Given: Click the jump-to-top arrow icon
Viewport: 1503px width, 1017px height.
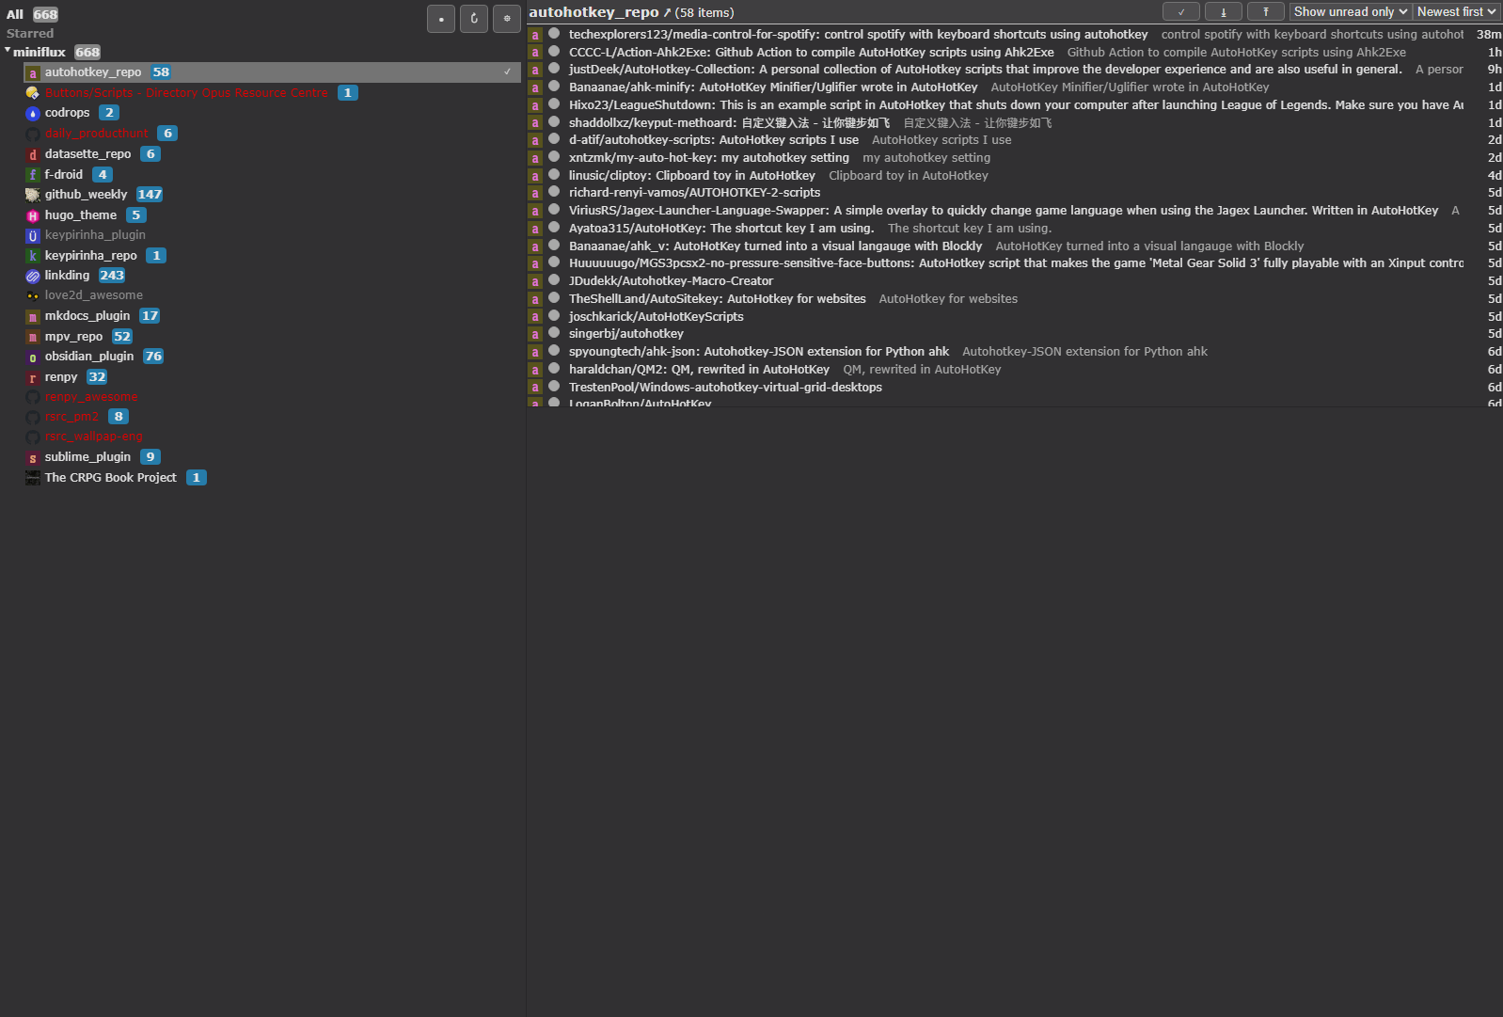Looking at the screenshot, I should (x=1266, y=11).
